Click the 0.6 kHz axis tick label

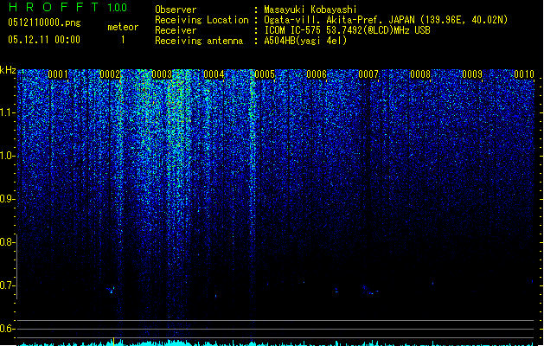pos(7,329)
